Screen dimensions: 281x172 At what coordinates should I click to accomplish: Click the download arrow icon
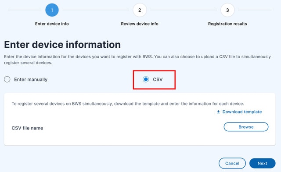(x=218, y=112)
